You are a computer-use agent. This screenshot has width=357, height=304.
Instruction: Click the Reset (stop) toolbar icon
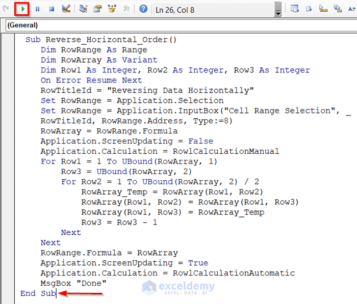pos(52,9)
